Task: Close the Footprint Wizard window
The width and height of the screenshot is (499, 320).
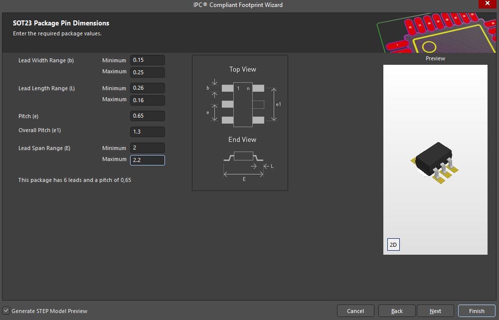Action: tap(486, 4)
